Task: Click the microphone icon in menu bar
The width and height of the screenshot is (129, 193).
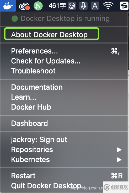Action: click(83, 6)
